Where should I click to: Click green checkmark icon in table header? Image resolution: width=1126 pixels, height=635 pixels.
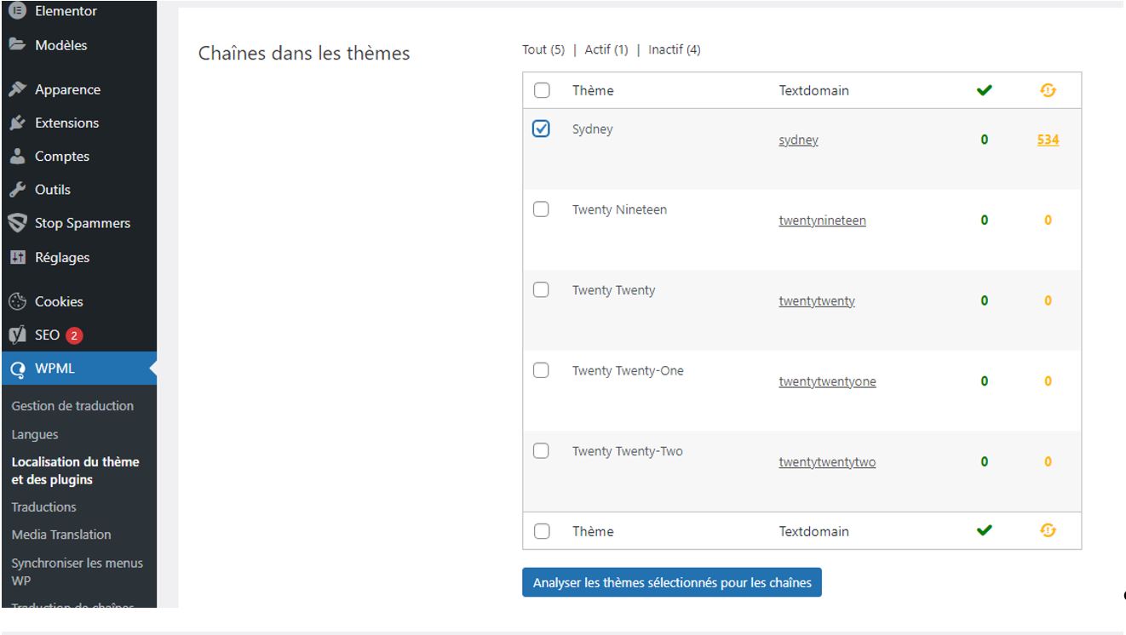(x=985, y=90)
